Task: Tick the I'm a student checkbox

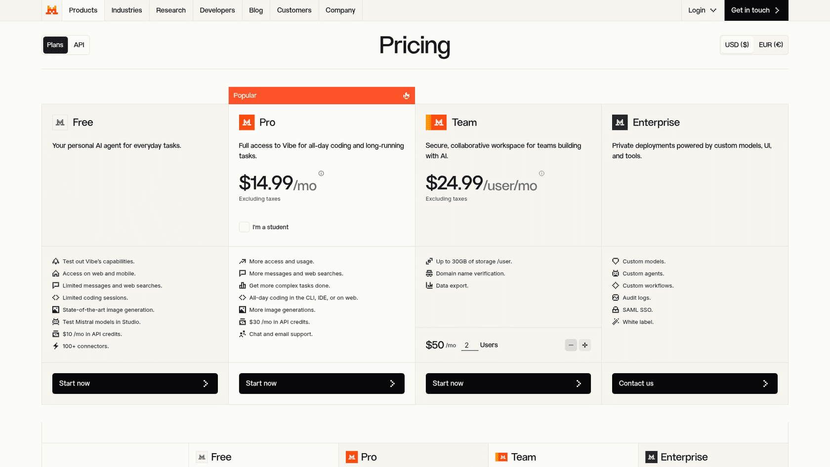Action: click(x=244, y=227)
